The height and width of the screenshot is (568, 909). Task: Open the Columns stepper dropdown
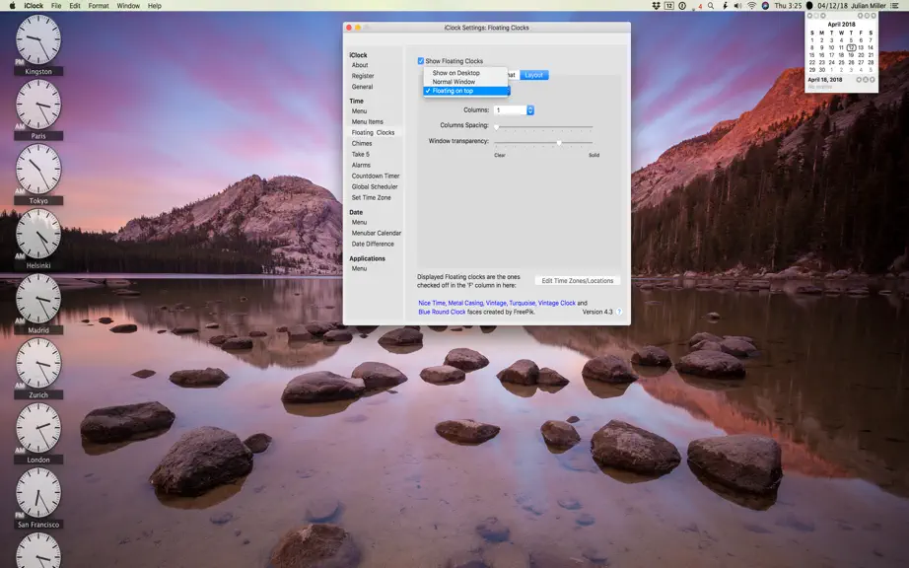529,110
